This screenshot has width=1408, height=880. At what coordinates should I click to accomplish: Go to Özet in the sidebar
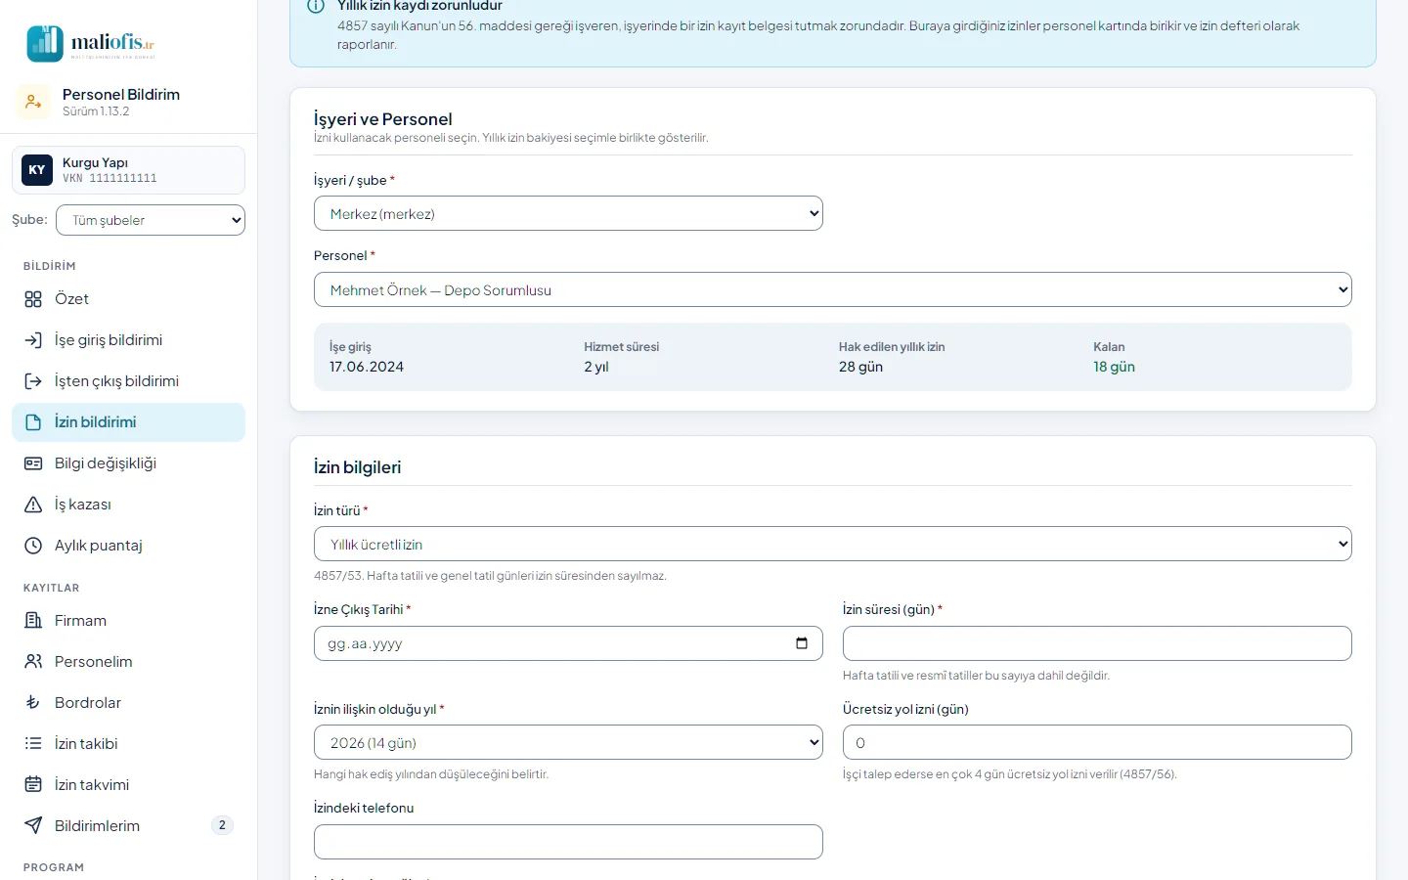[128, 299]
